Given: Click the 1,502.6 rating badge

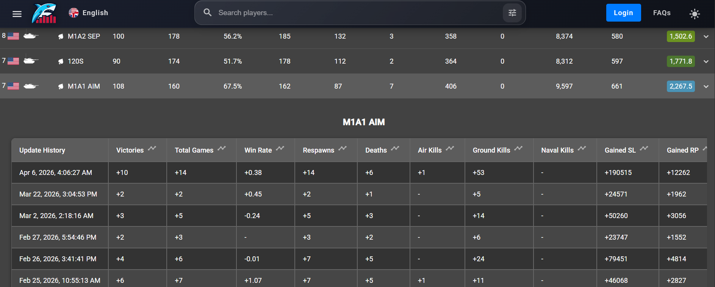Looking at the screenshot, I should tap(681, 36).
